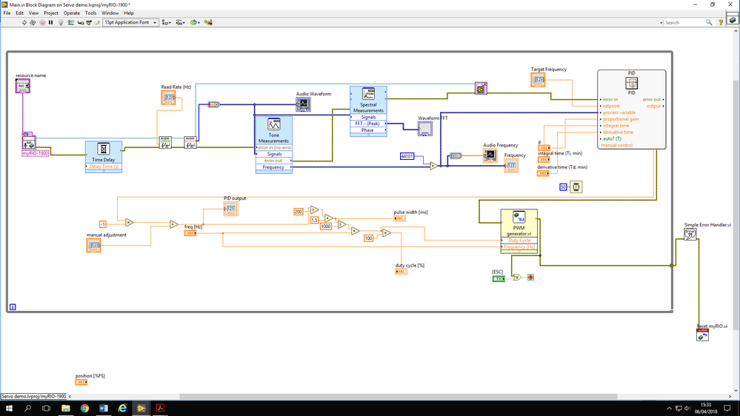Select the Time Delay Express VI icon

pyautogui.click(x=104, y=149)
